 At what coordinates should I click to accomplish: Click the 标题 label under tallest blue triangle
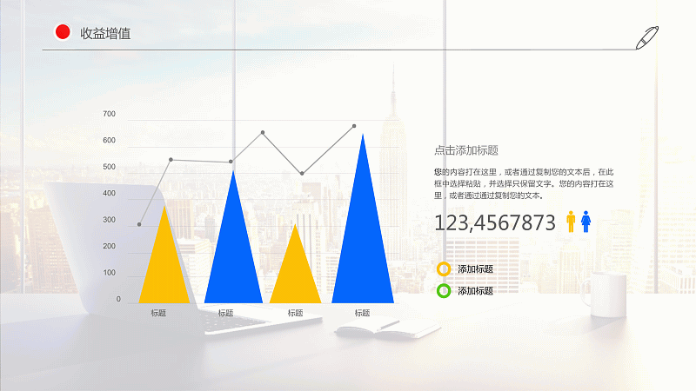click(362, 313)
